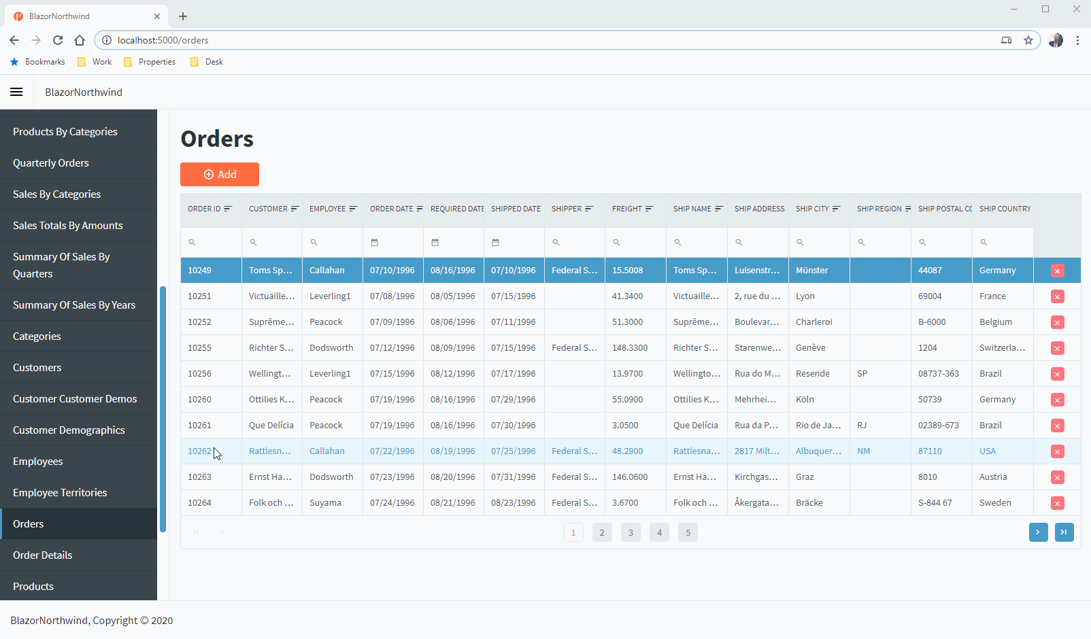
Task: Navigate to Customers page
Action: 79,368
